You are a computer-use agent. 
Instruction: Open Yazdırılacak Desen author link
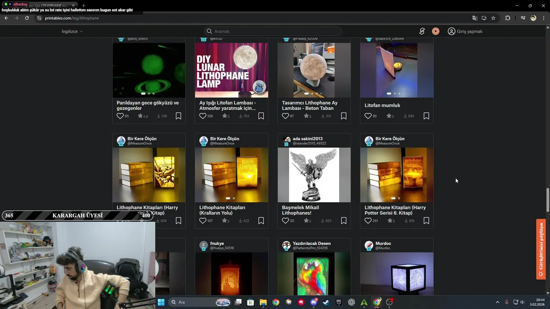point(312,243)
